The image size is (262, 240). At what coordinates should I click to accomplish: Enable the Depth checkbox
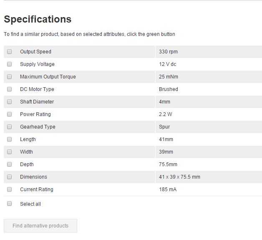[9, 164]
